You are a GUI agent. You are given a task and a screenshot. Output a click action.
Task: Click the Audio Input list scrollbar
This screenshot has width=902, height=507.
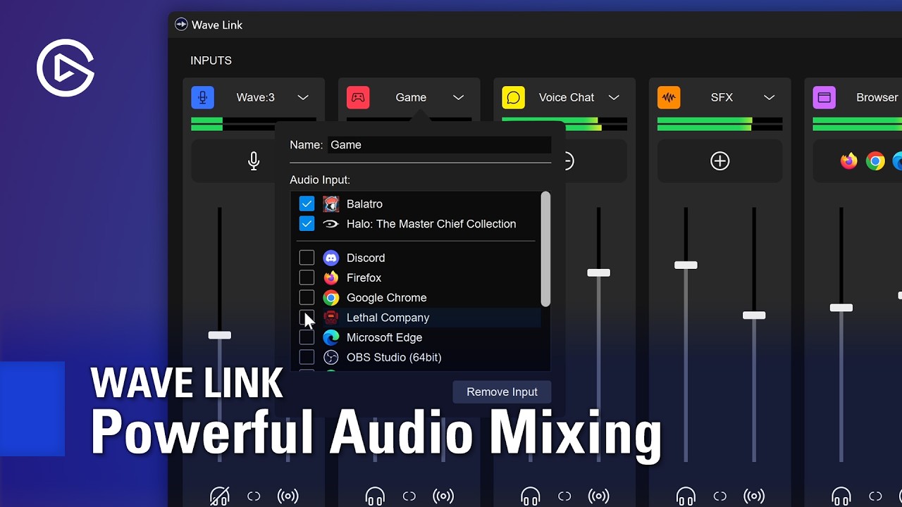click(x=545, y=249)
